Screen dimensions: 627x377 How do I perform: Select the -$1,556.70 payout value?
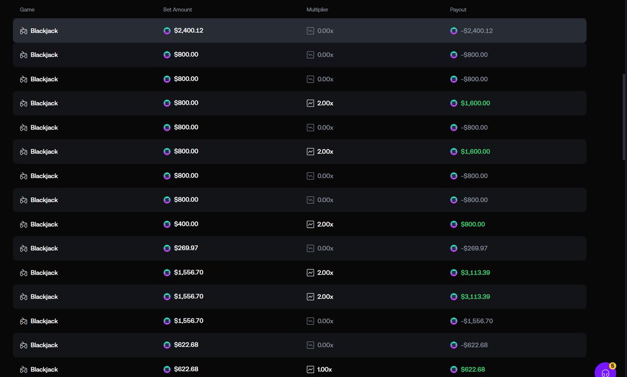(x=477, y=321)
